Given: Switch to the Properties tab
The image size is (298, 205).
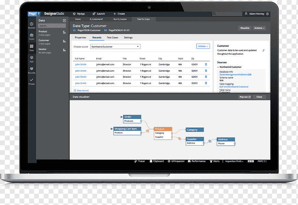Looking at the screenshot, I should 80,37.
